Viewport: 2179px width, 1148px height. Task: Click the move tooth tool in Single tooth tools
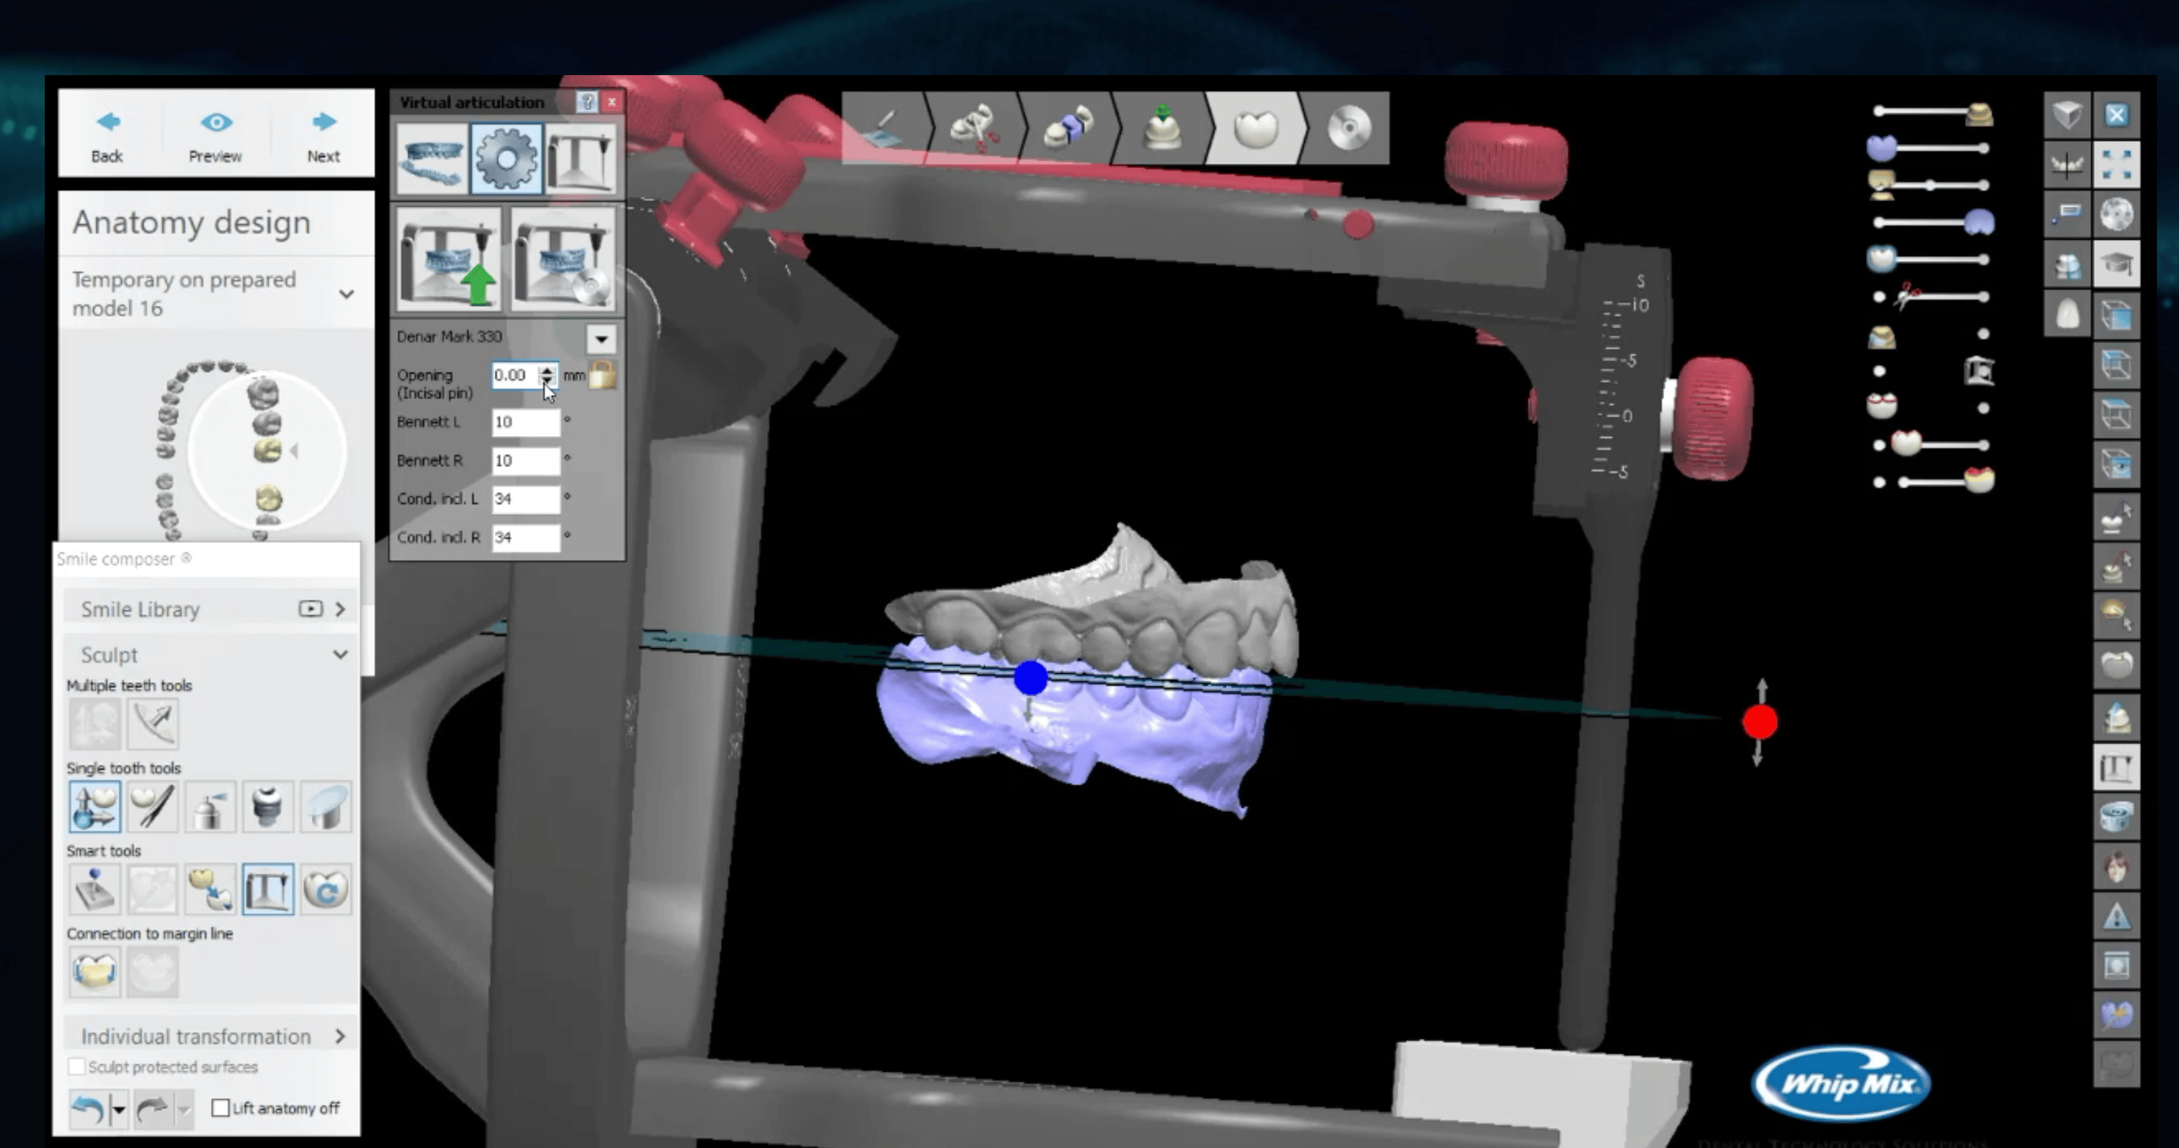click(94, 806)
